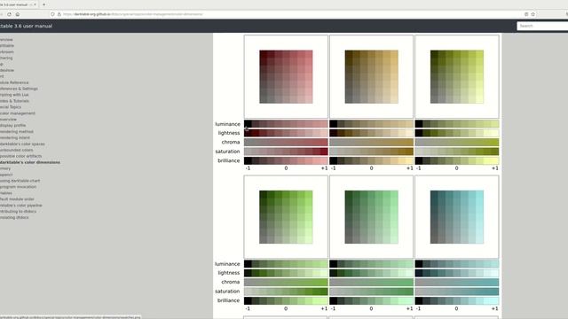Click the tracking protection shield icon
Viewport: 568px width, 319px height.
[52, 14]
